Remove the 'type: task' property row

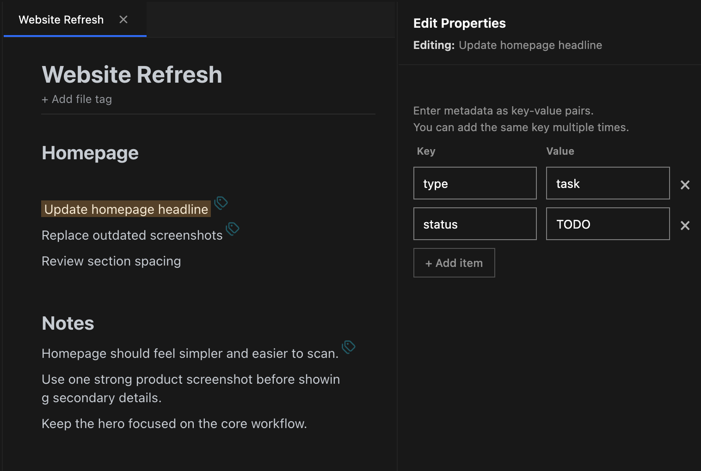coord(685,185)
